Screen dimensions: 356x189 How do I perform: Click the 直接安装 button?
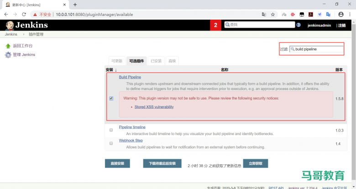click(x=117, y=163)
